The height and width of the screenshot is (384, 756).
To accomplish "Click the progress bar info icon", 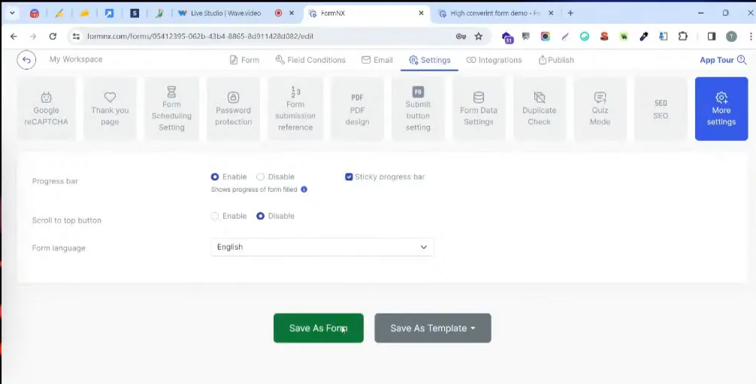I will tap(304, 190).
